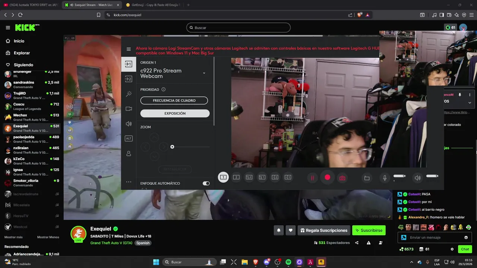The width and height of the screenshot is (477, 268).
Task: Mute the microphone in Logi Capture
Action: [x=385, y=178]
